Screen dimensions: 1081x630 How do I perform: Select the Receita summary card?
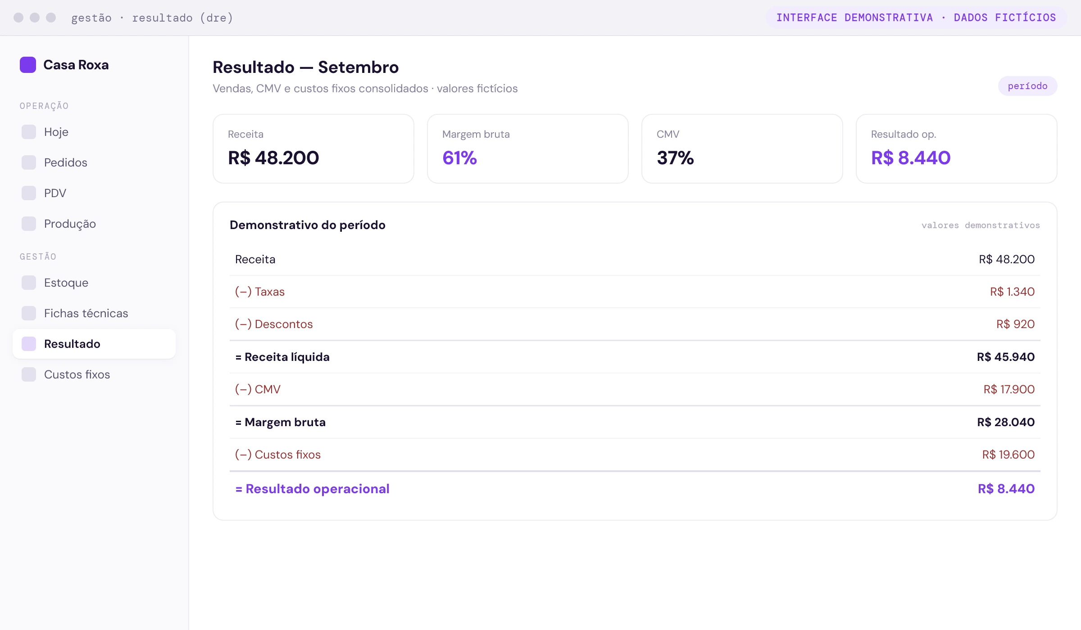[313, 148]
